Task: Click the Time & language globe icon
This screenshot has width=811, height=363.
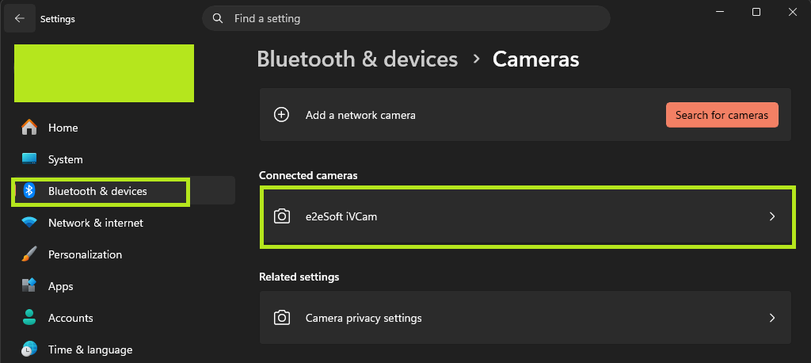Action: (x=29, y=350)
